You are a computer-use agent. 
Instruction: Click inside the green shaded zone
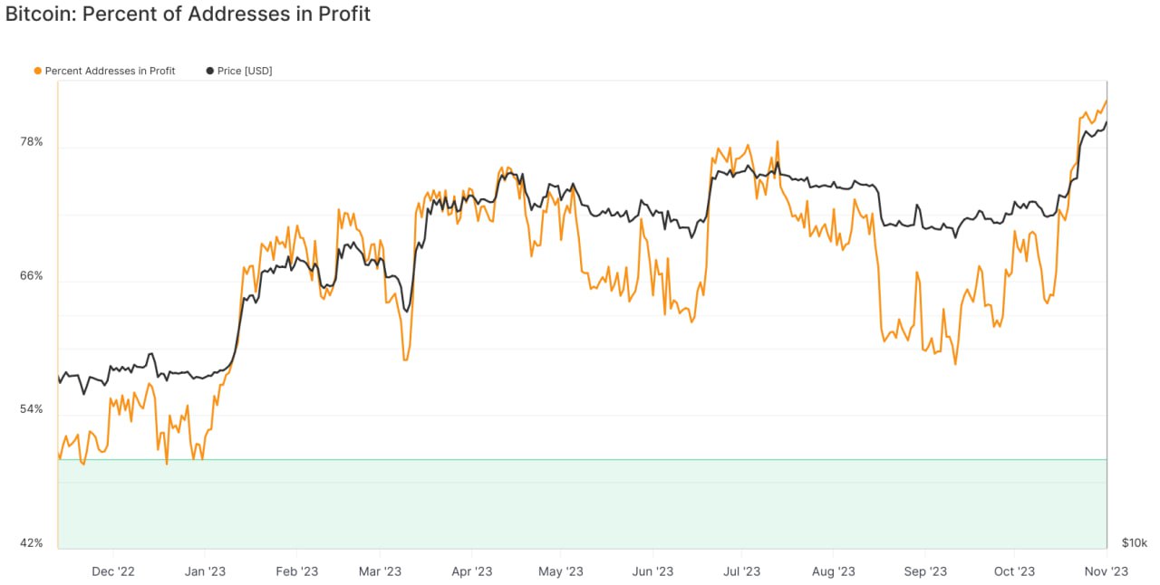tap(582, 503)
